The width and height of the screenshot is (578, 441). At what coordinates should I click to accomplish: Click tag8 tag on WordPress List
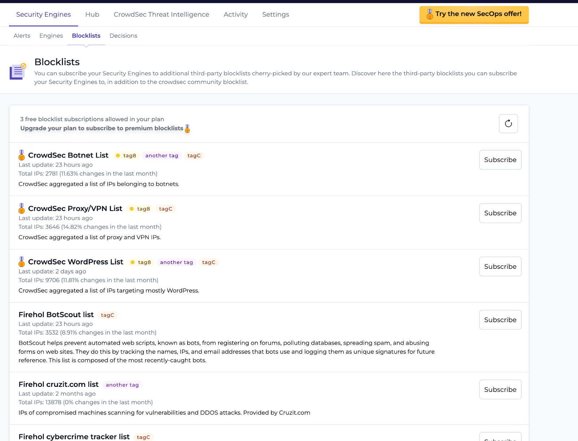click(x=141, y=262)
